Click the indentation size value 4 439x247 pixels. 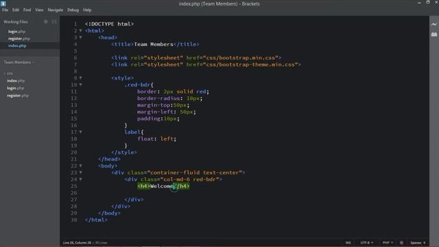click(424, 242)
